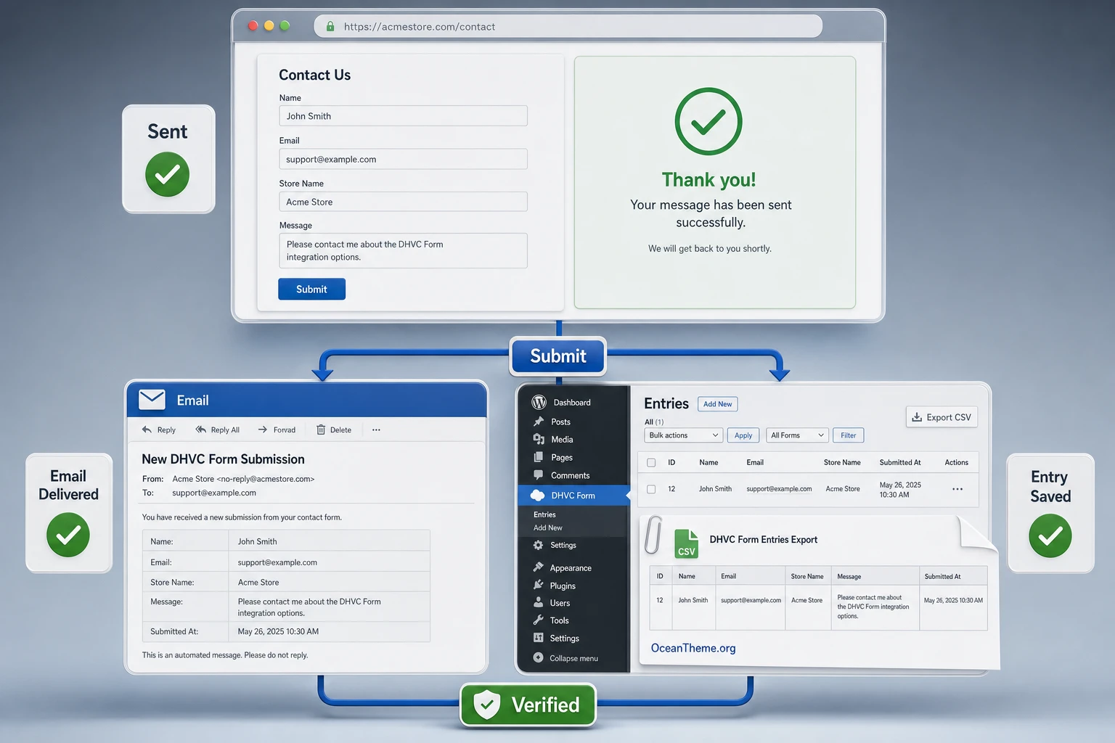This screenshot has height=743, width=1115.
Task: Open the email toolbar more options ellipsis
Action: pyautogui.click(x=376, y=430)
